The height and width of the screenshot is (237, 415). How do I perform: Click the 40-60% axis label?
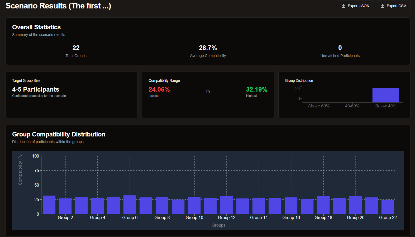[x=352, y=106]
